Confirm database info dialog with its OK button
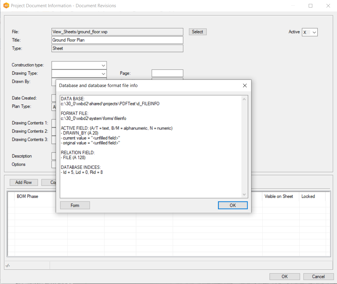 pyautogui.click(x=232, y=205)
